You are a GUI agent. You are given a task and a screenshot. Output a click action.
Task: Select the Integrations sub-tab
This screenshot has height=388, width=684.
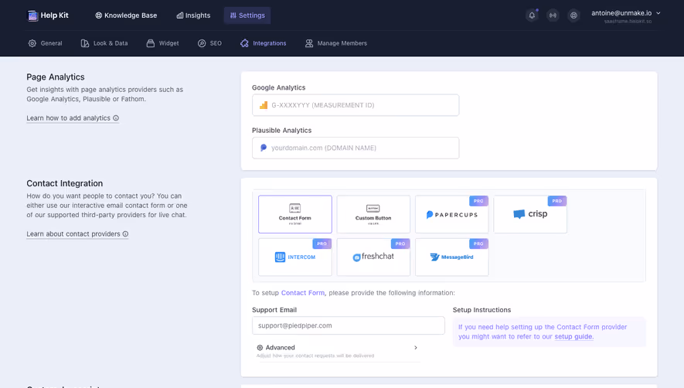[264, 43]
